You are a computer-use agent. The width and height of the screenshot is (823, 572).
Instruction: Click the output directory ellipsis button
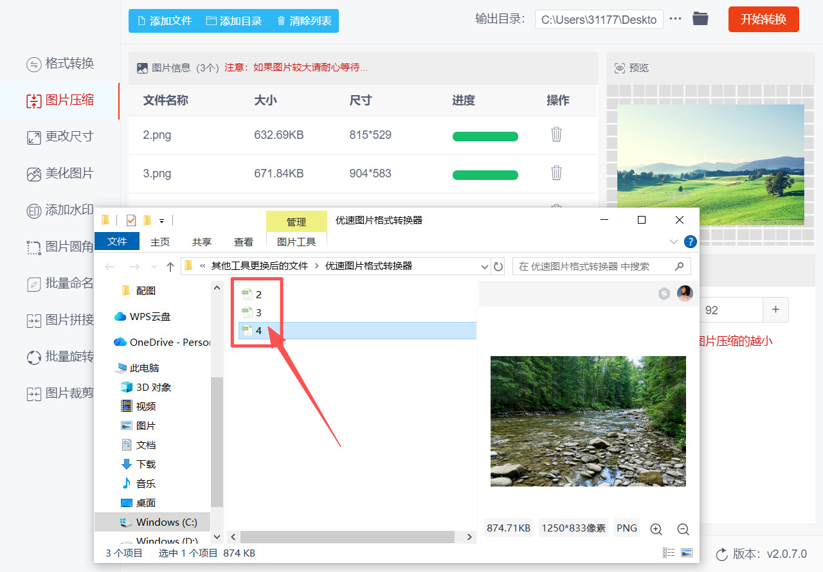coord(675,19)
